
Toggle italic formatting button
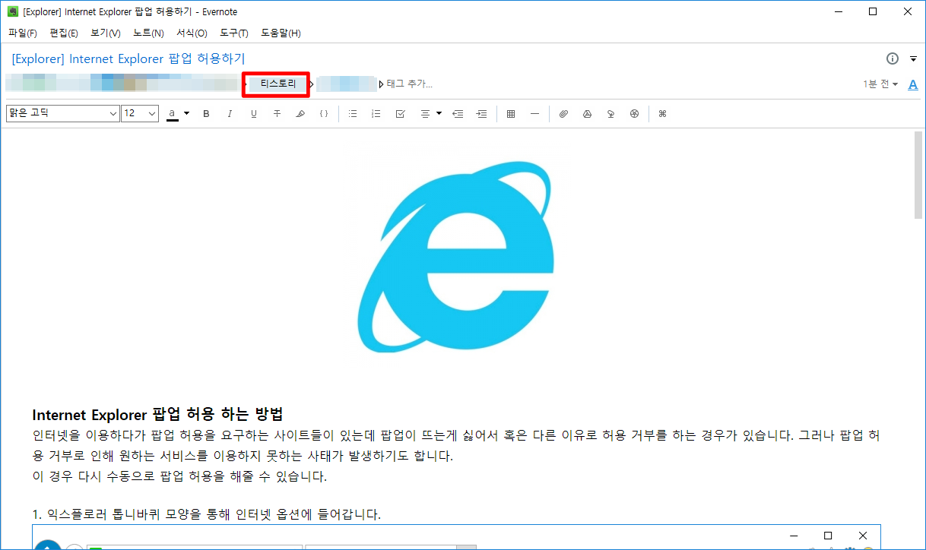pyautogui.click(x=230, y=114)
